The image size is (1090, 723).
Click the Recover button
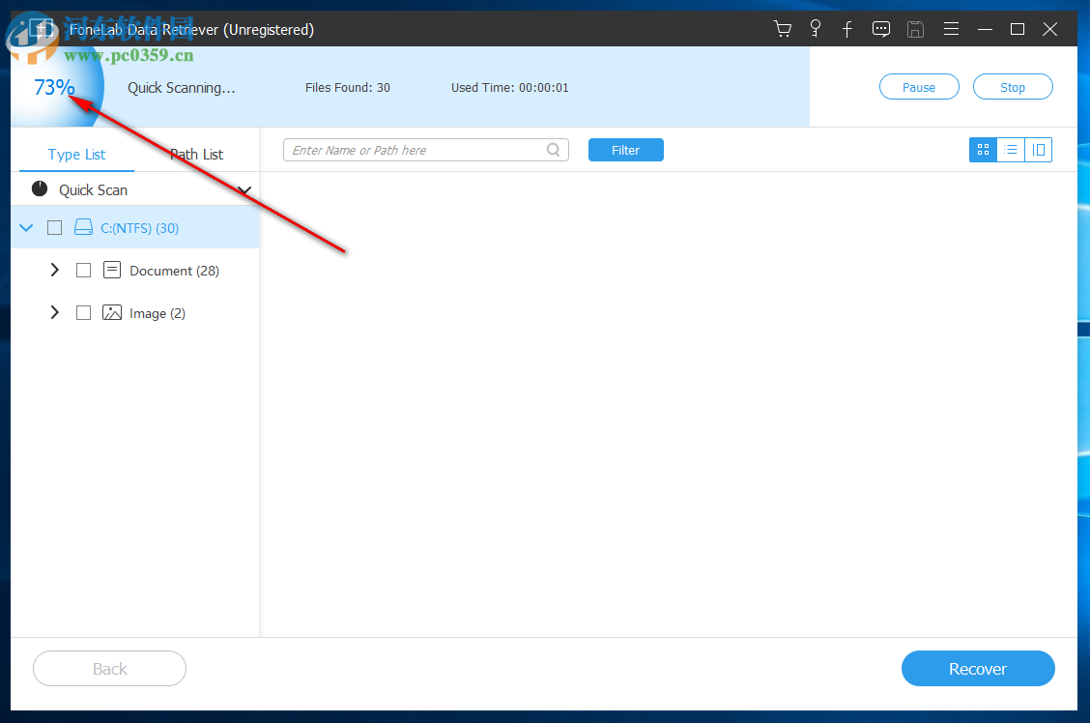pyautogui.click(x=978, y=668)
